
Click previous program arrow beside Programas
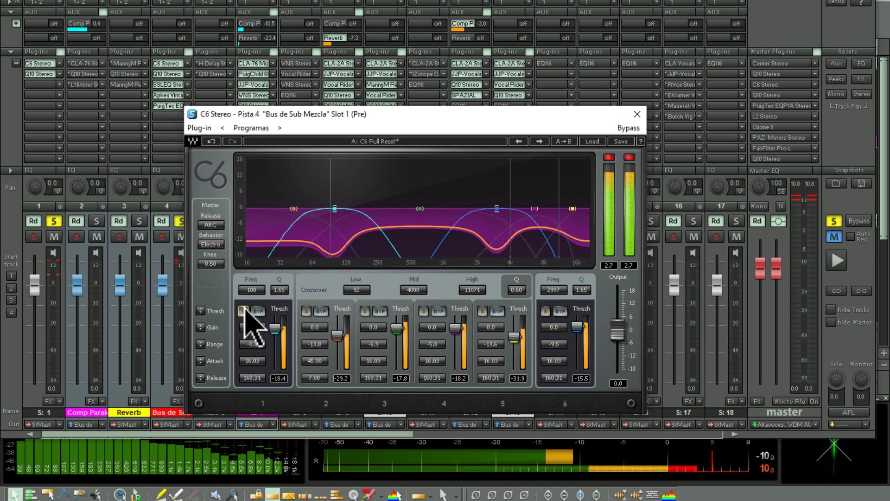[x=222, y=128]
